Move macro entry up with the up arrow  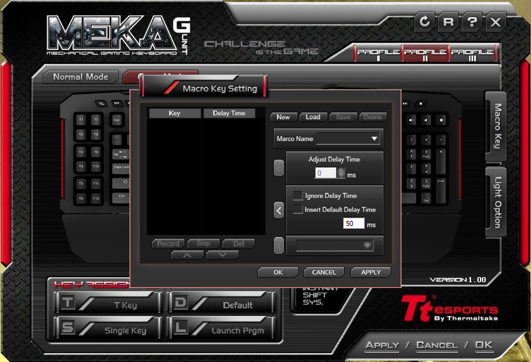pos(187,255)
